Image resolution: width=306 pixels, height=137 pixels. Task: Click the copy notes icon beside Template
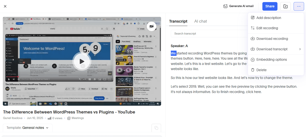click(x=156, y=128)
